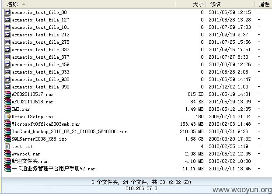Select file name acunetix_test_file_275
272x194 pixels.
pyautogui.click(x=41, y=42)
